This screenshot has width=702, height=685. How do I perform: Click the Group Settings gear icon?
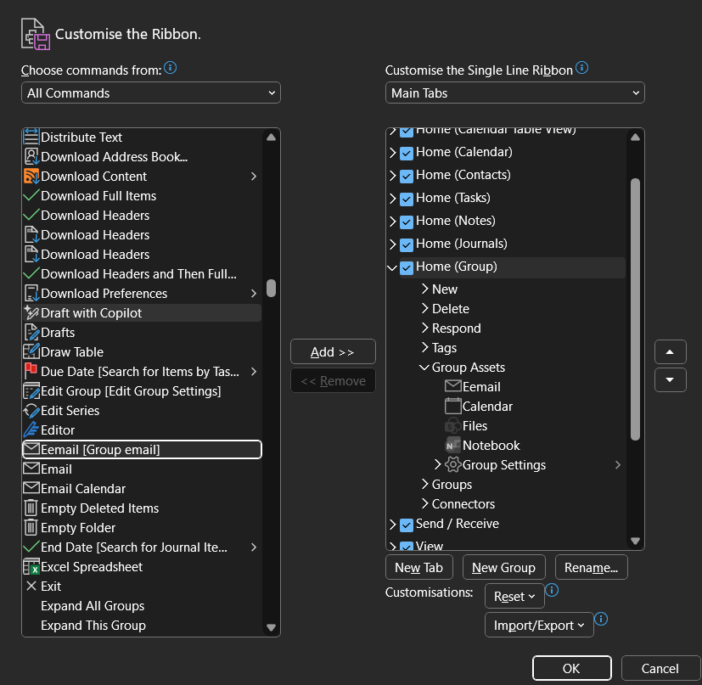pos(452,464)
